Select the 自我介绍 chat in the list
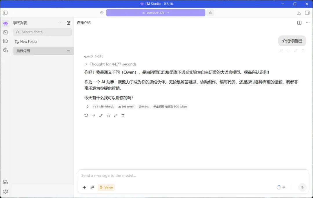 (43, 51)
